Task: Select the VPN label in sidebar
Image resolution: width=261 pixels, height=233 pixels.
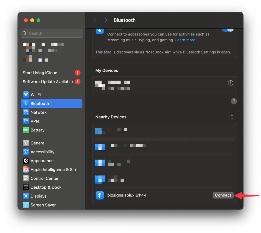Action: [x=35, y=121]
